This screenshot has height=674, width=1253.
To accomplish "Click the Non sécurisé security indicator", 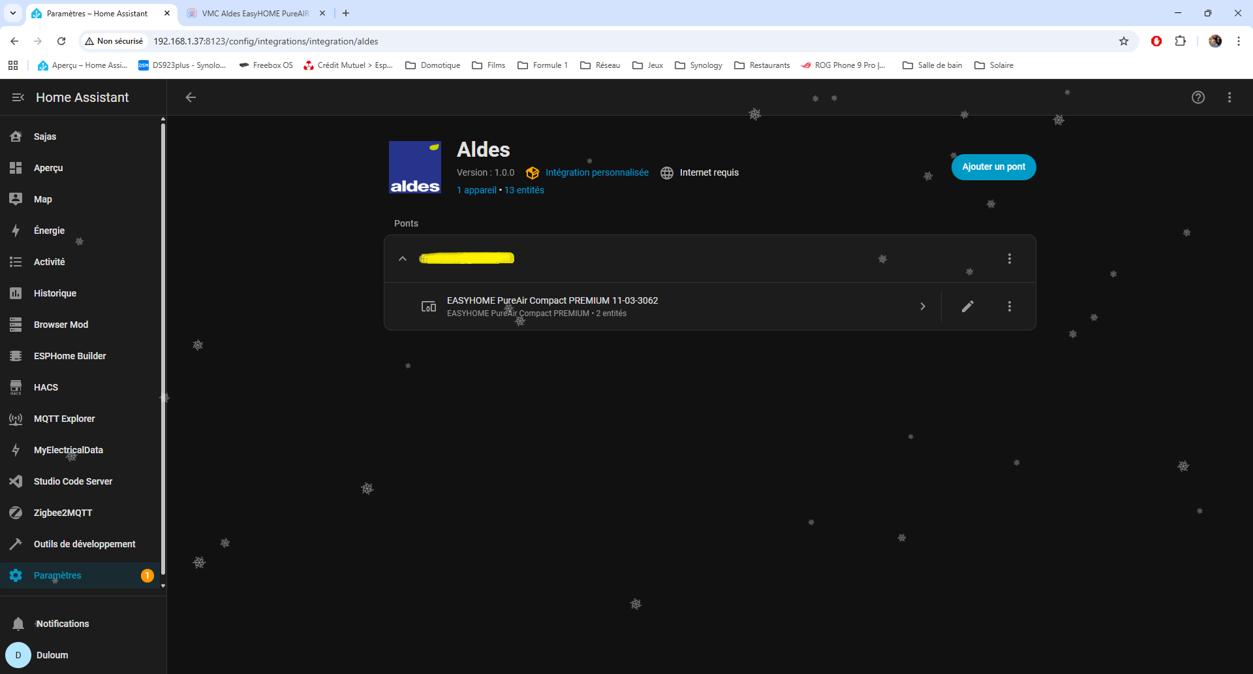I will coord(114,41).
